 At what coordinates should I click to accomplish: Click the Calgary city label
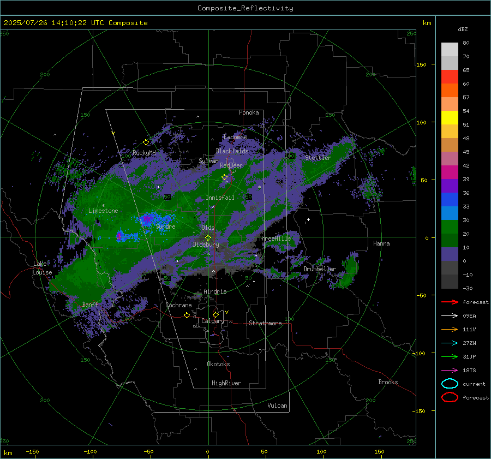pos(213,321)
